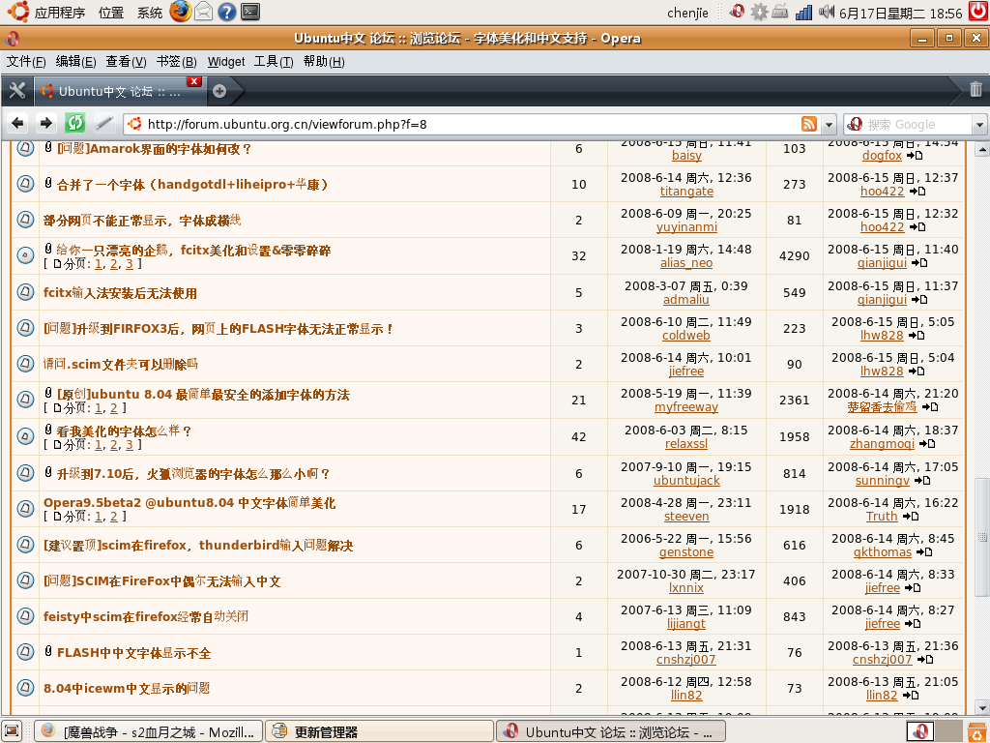990x743 pixels.
Task: Open the Opera panels wrench icon
Action: (17, 91)
